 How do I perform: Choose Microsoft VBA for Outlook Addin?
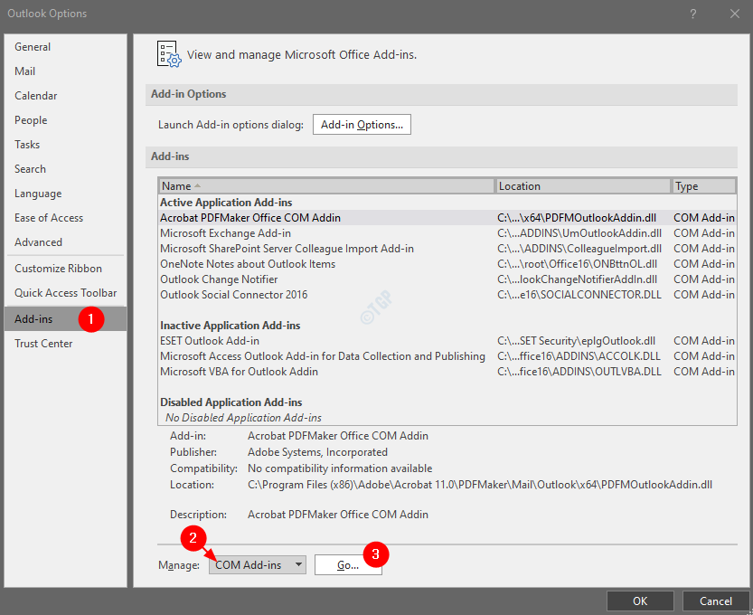[239, 372]
